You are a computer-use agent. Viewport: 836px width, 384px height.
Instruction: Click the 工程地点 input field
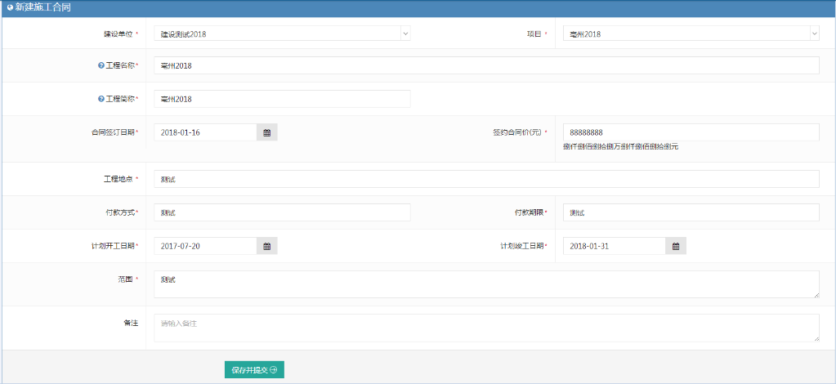(x=486, y=179)
